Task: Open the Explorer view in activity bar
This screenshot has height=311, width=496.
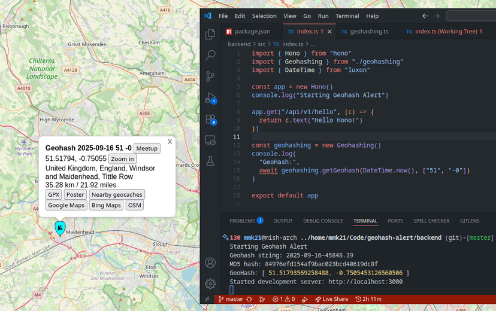Action: tap(210, 34)
